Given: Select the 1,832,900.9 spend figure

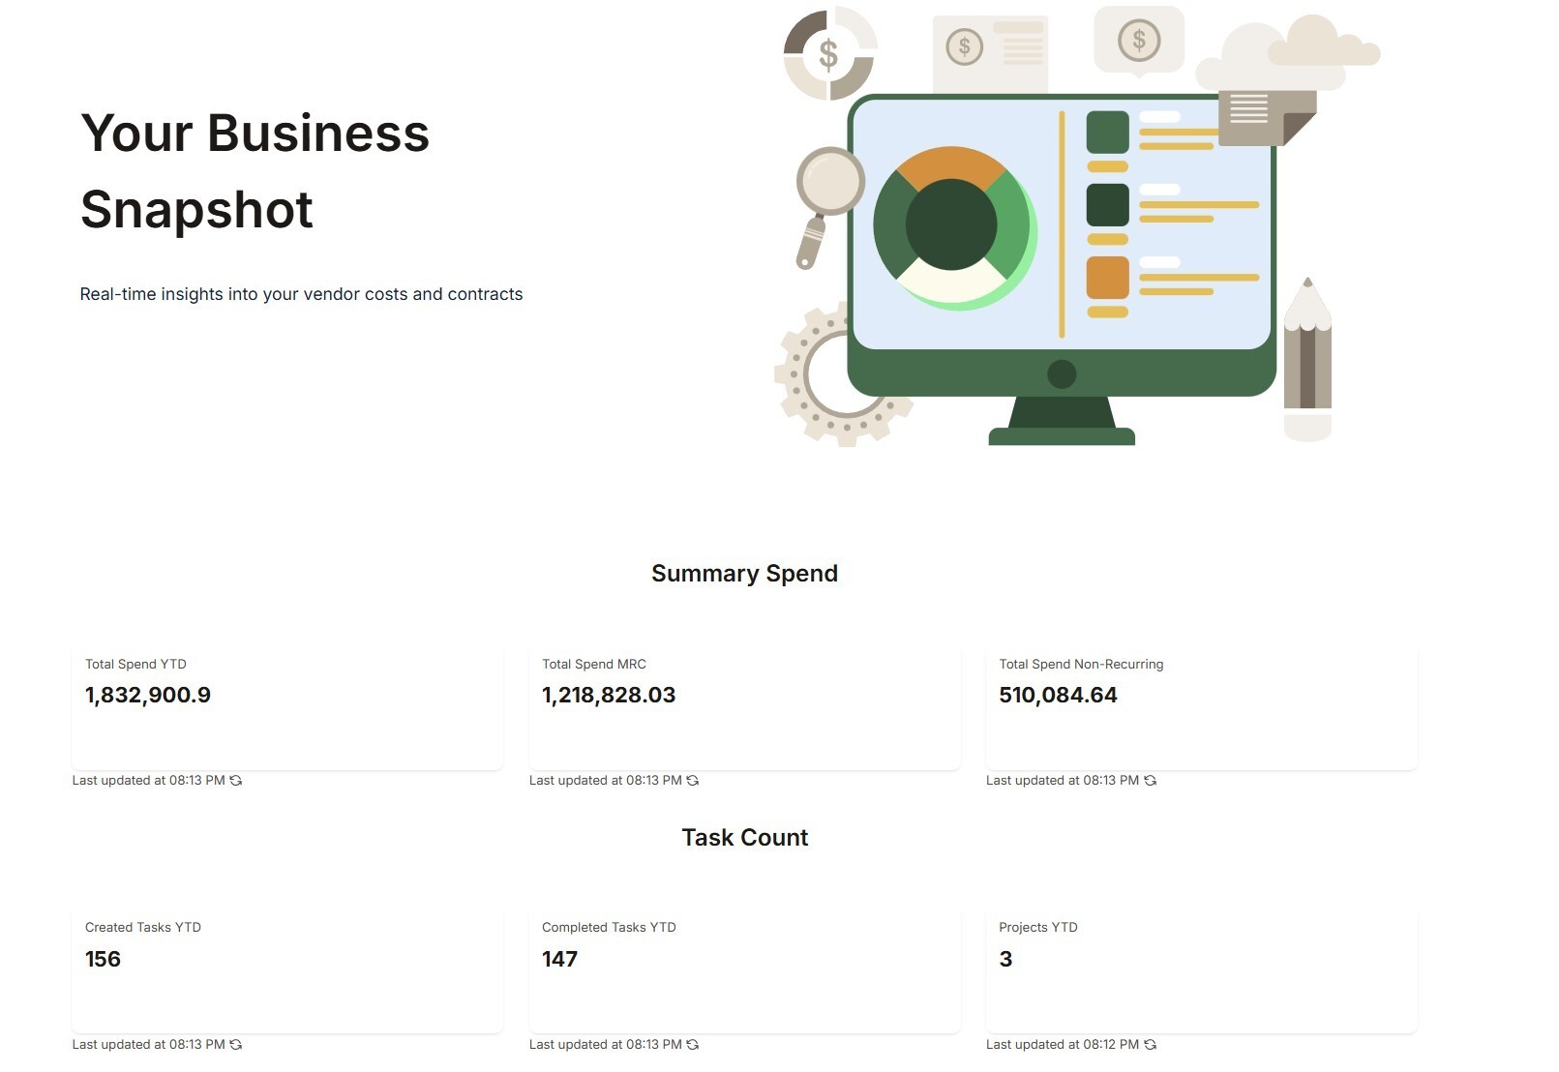Looking at the screenshot, I should 148,696.
